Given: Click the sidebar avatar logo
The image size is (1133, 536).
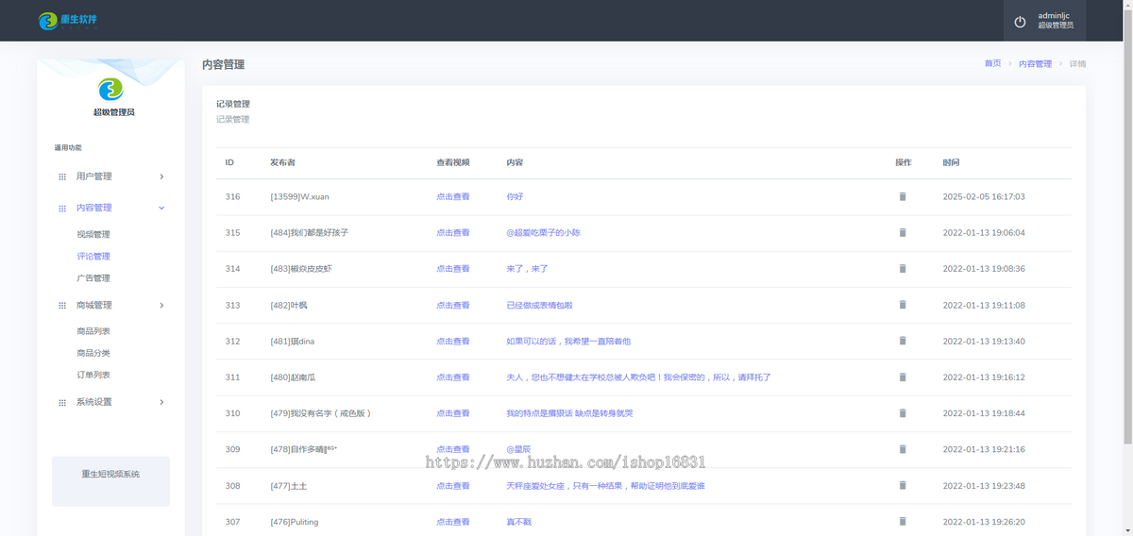Looking at the screenshot, I should tap(111, 90).
